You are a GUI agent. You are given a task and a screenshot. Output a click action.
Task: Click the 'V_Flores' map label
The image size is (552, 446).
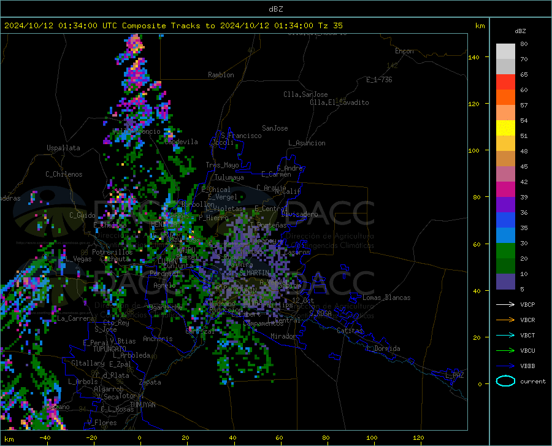point(102,423)
